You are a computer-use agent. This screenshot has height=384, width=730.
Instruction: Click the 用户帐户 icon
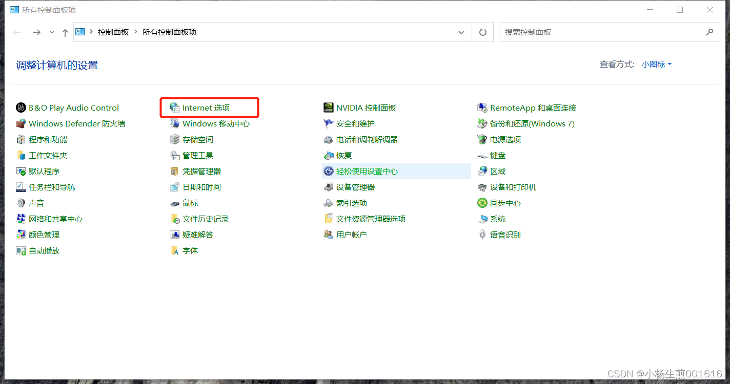point(329,234)
